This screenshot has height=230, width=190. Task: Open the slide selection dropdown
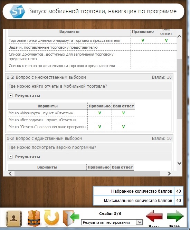(112, 222)
